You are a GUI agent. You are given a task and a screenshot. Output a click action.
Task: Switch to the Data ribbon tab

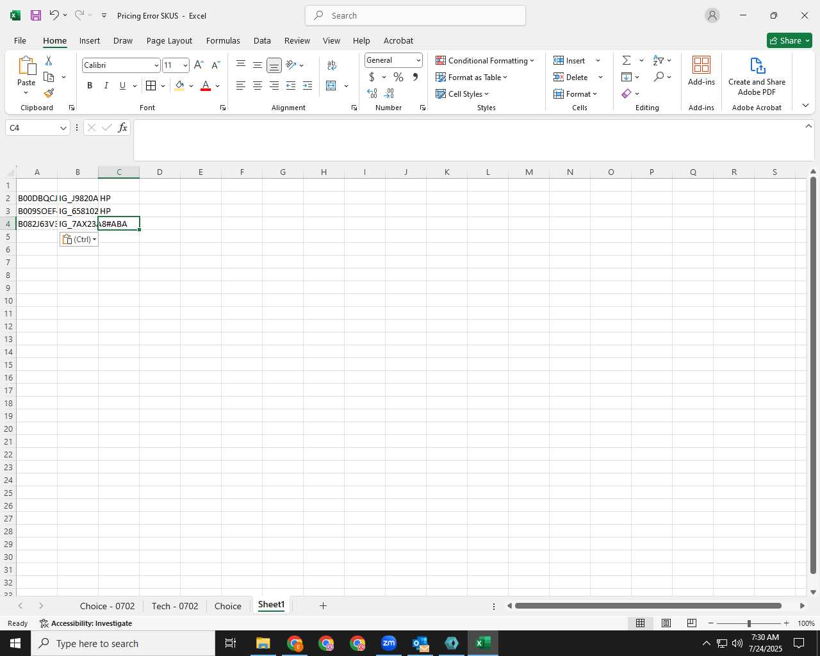pos(262,40)
